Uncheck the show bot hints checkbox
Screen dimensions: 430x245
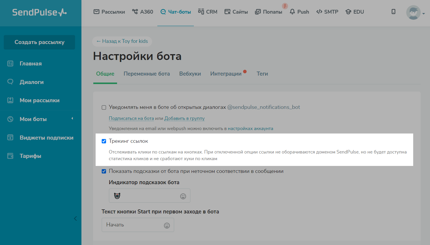104,171
